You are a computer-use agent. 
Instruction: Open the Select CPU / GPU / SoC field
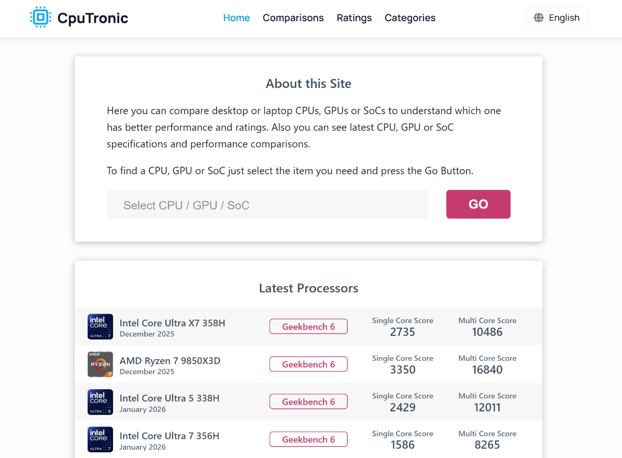267,204
